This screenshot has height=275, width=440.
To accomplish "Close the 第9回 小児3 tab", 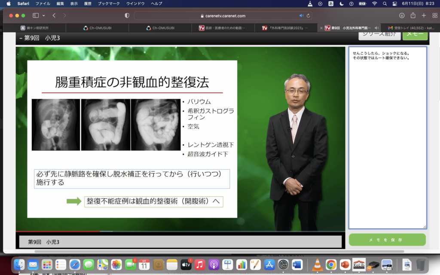I will point(321,28).
